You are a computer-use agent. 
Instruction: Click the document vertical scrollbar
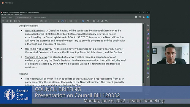143,55
